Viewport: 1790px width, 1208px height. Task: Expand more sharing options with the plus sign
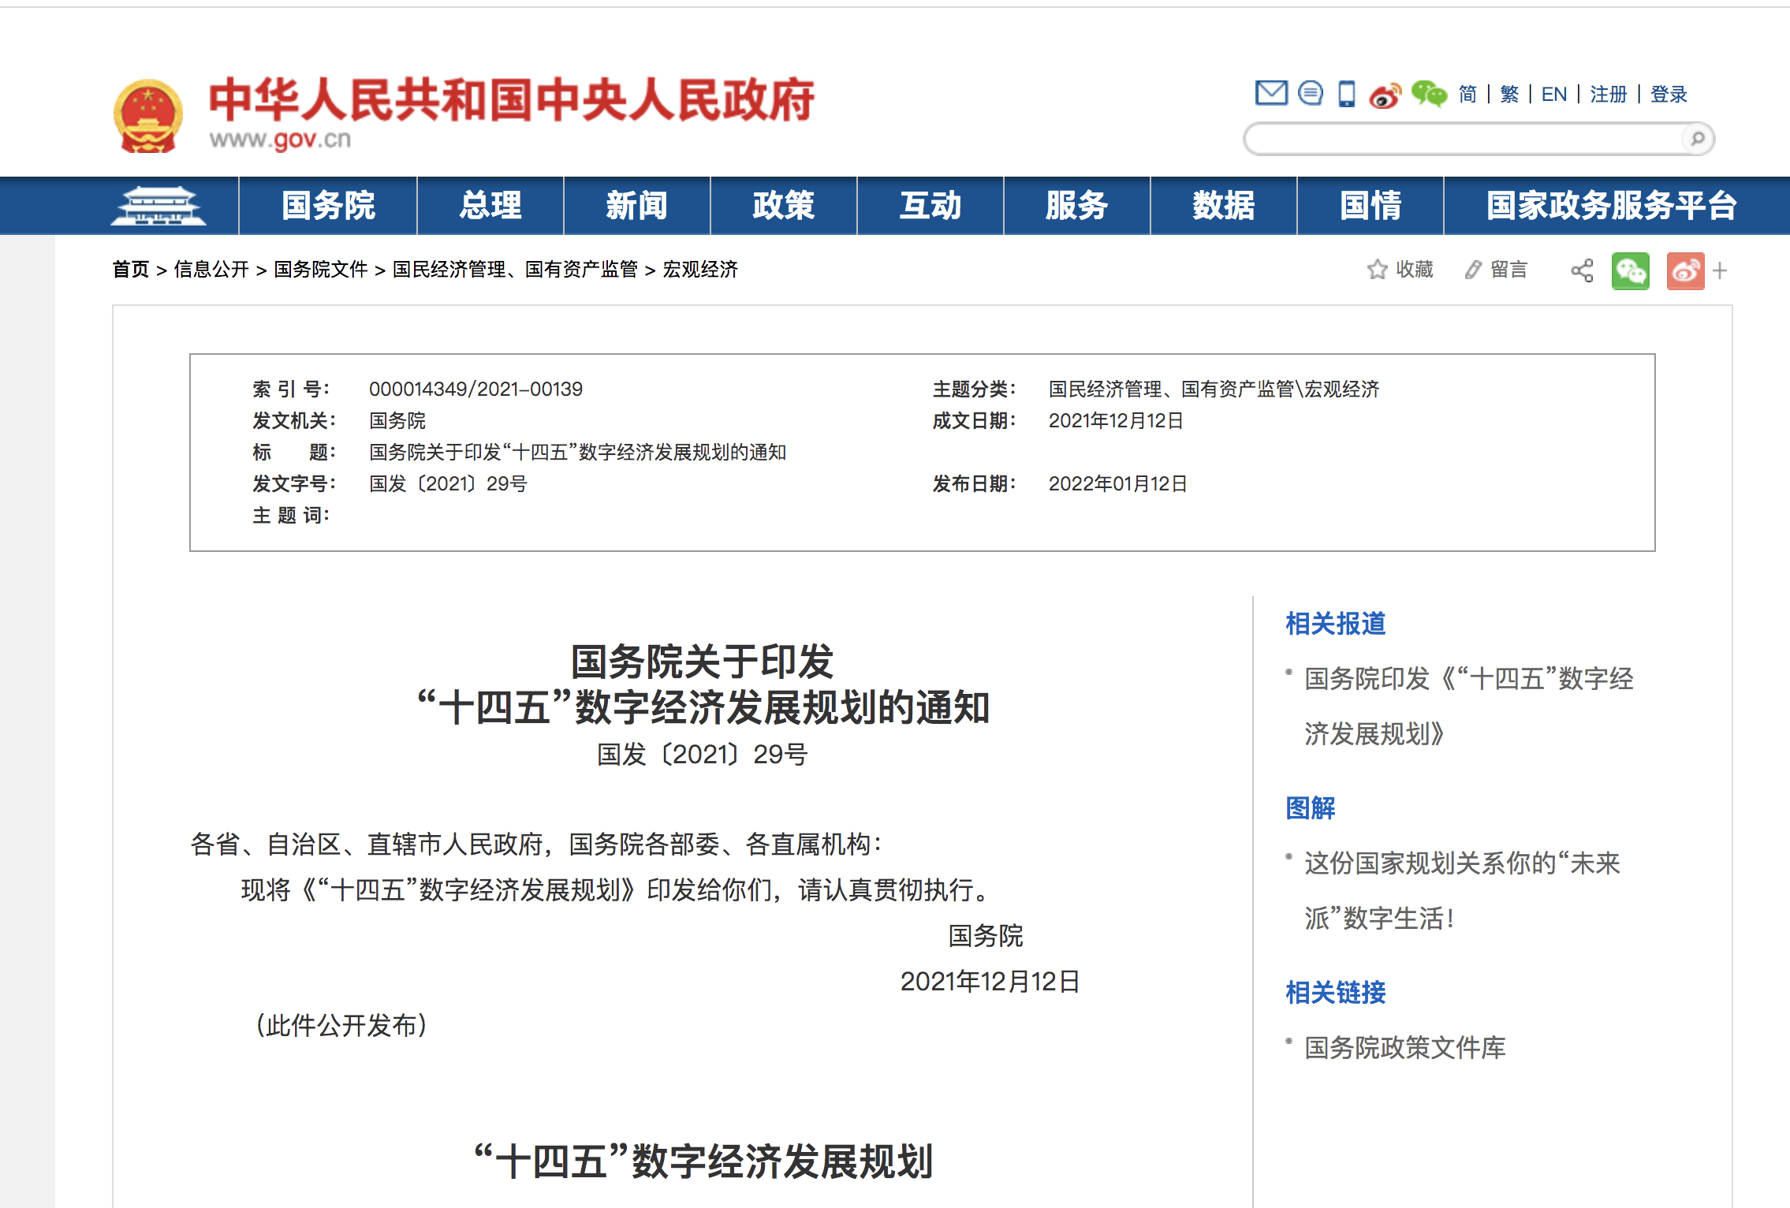[x=1720, y=272]
